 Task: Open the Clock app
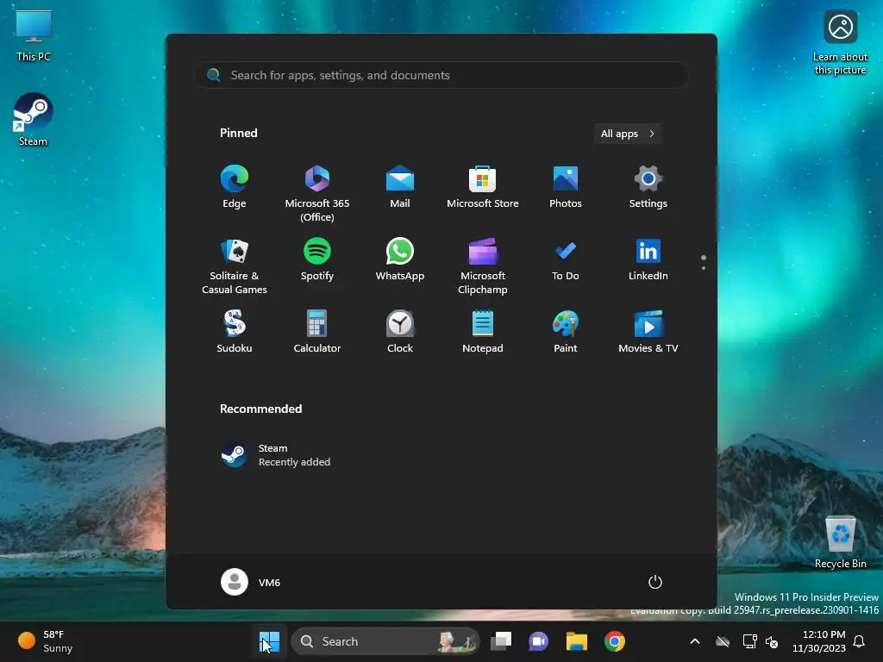click(x=400, y=332)
